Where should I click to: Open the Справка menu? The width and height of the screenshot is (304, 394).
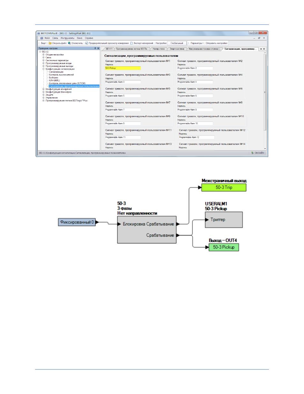[89, 38]
